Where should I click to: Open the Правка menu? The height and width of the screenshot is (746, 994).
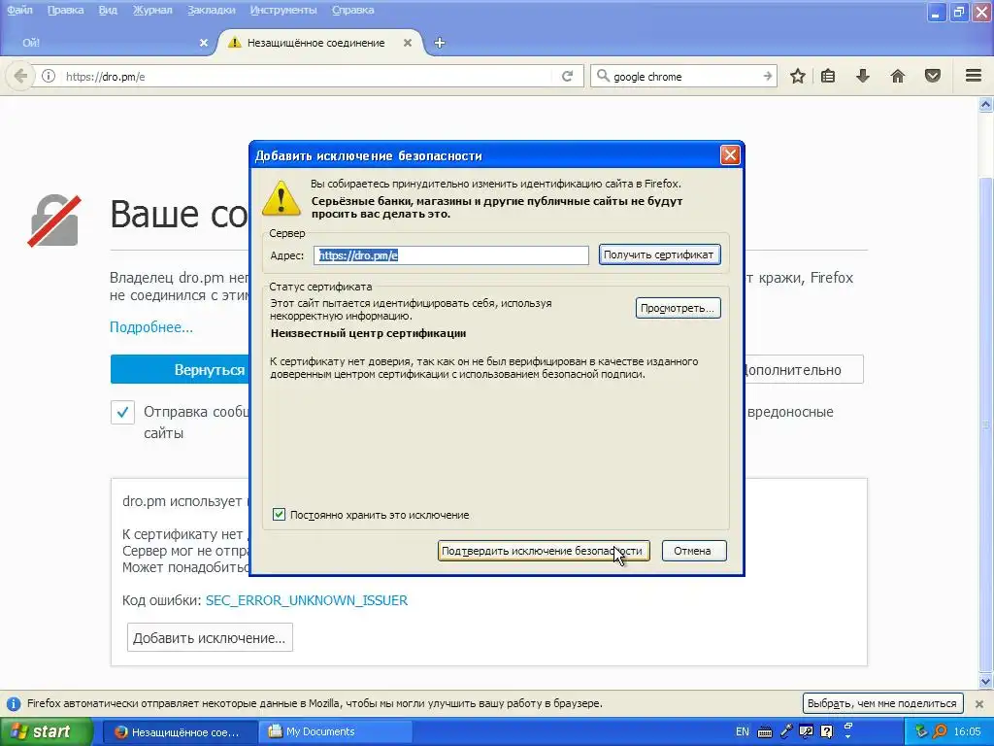coord(65,10)
